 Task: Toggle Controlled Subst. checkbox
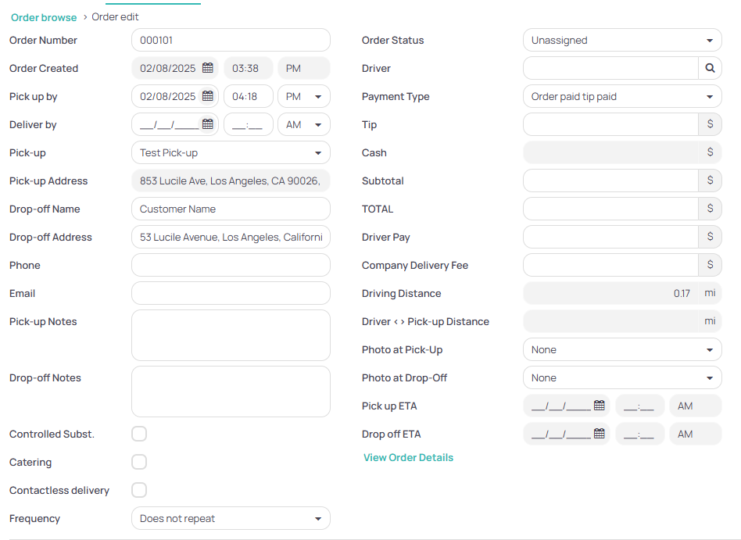pos(139,434)
